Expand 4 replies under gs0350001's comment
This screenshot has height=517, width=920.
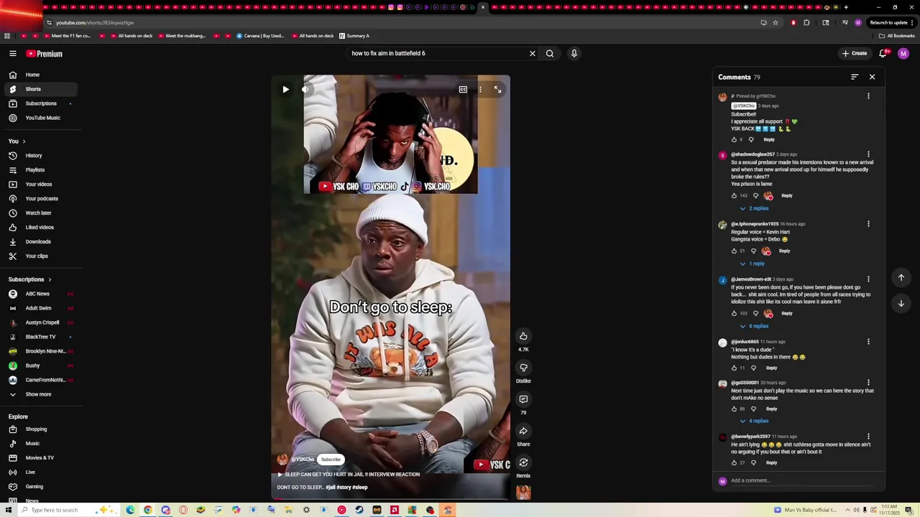[755, 421]
